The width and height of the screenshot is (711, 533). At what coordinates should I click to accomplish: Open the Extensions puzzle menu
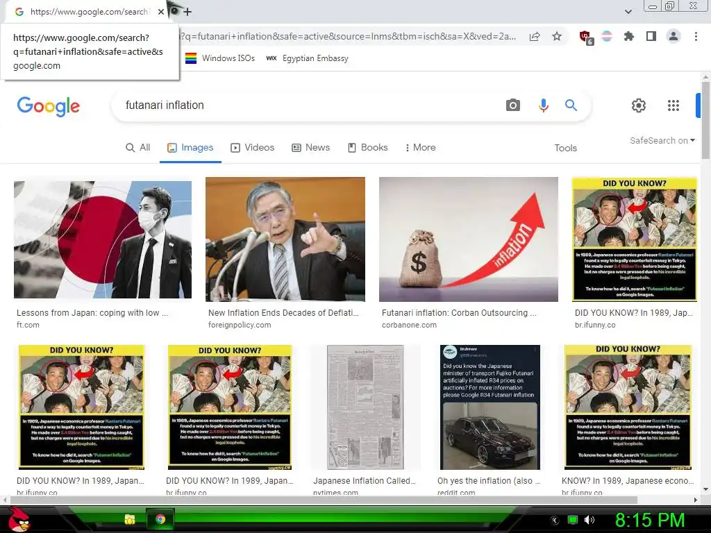628,36
